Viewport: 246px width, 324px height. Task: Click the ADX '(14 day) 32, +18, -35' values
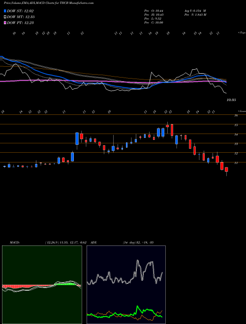pyautogui.click(x=138, y=243)
